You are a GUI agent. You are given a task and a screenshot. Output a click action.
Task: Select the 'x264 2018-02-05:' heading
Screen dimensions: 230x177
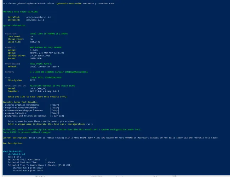click(13, 152)
